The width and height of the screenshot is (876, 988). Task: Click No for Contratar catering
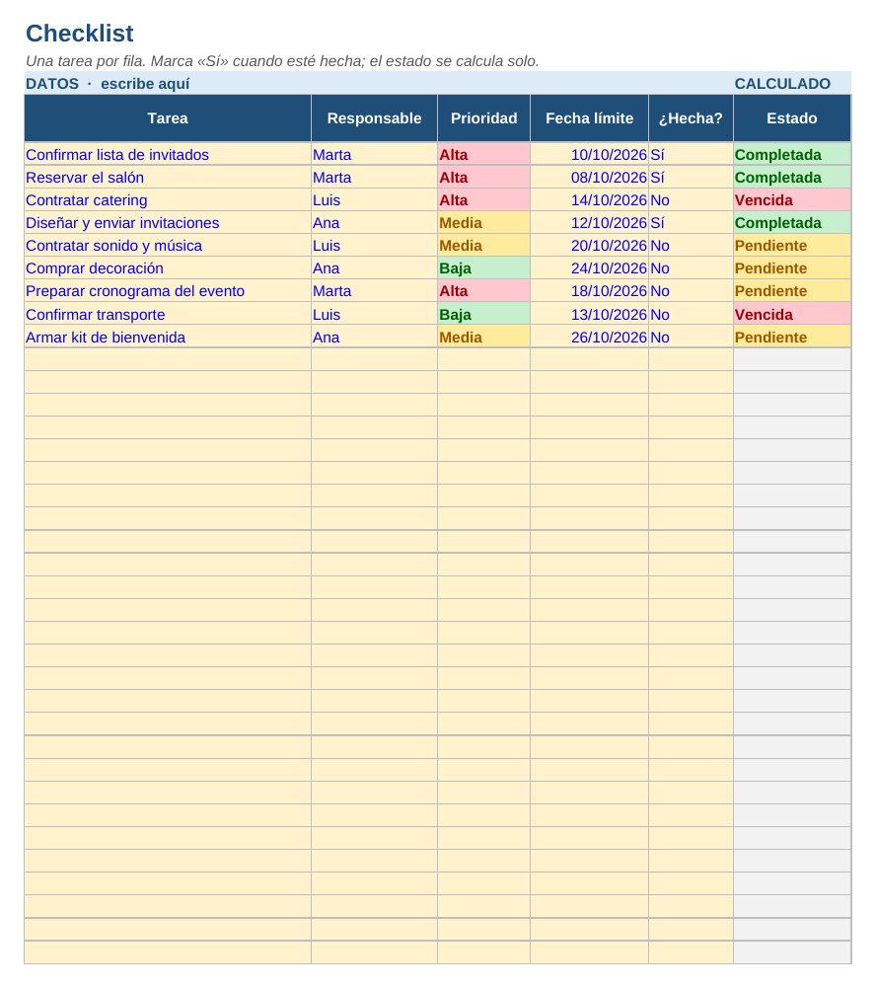point(691,199)
